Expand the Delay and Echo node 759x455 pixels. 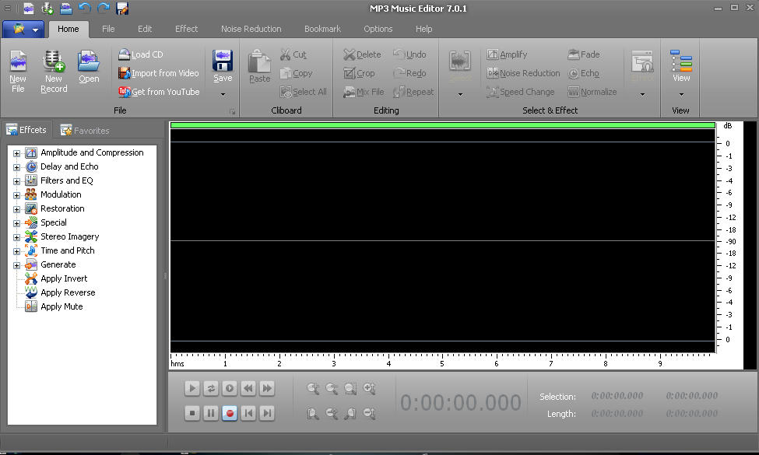click(x=16, y=167)
